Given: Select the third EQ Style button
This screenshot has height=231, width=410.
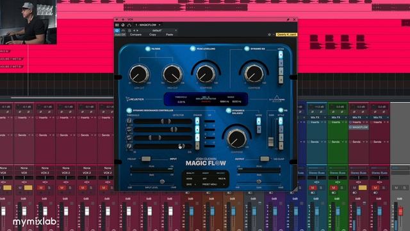Looking at the screenshot, I should [281, 137].
